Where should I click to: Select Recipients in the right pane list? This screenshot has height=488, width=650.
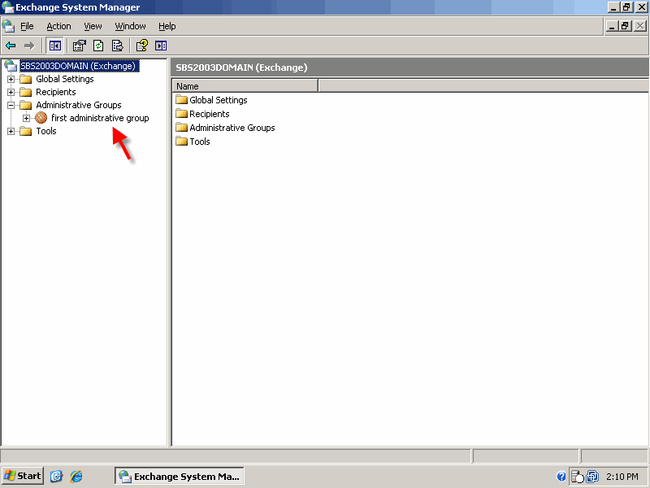[x=210, y=114]
